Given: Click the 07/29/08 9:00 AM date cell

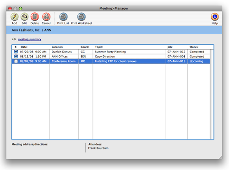Looking at the screenshot, I should tap(33, 52).
